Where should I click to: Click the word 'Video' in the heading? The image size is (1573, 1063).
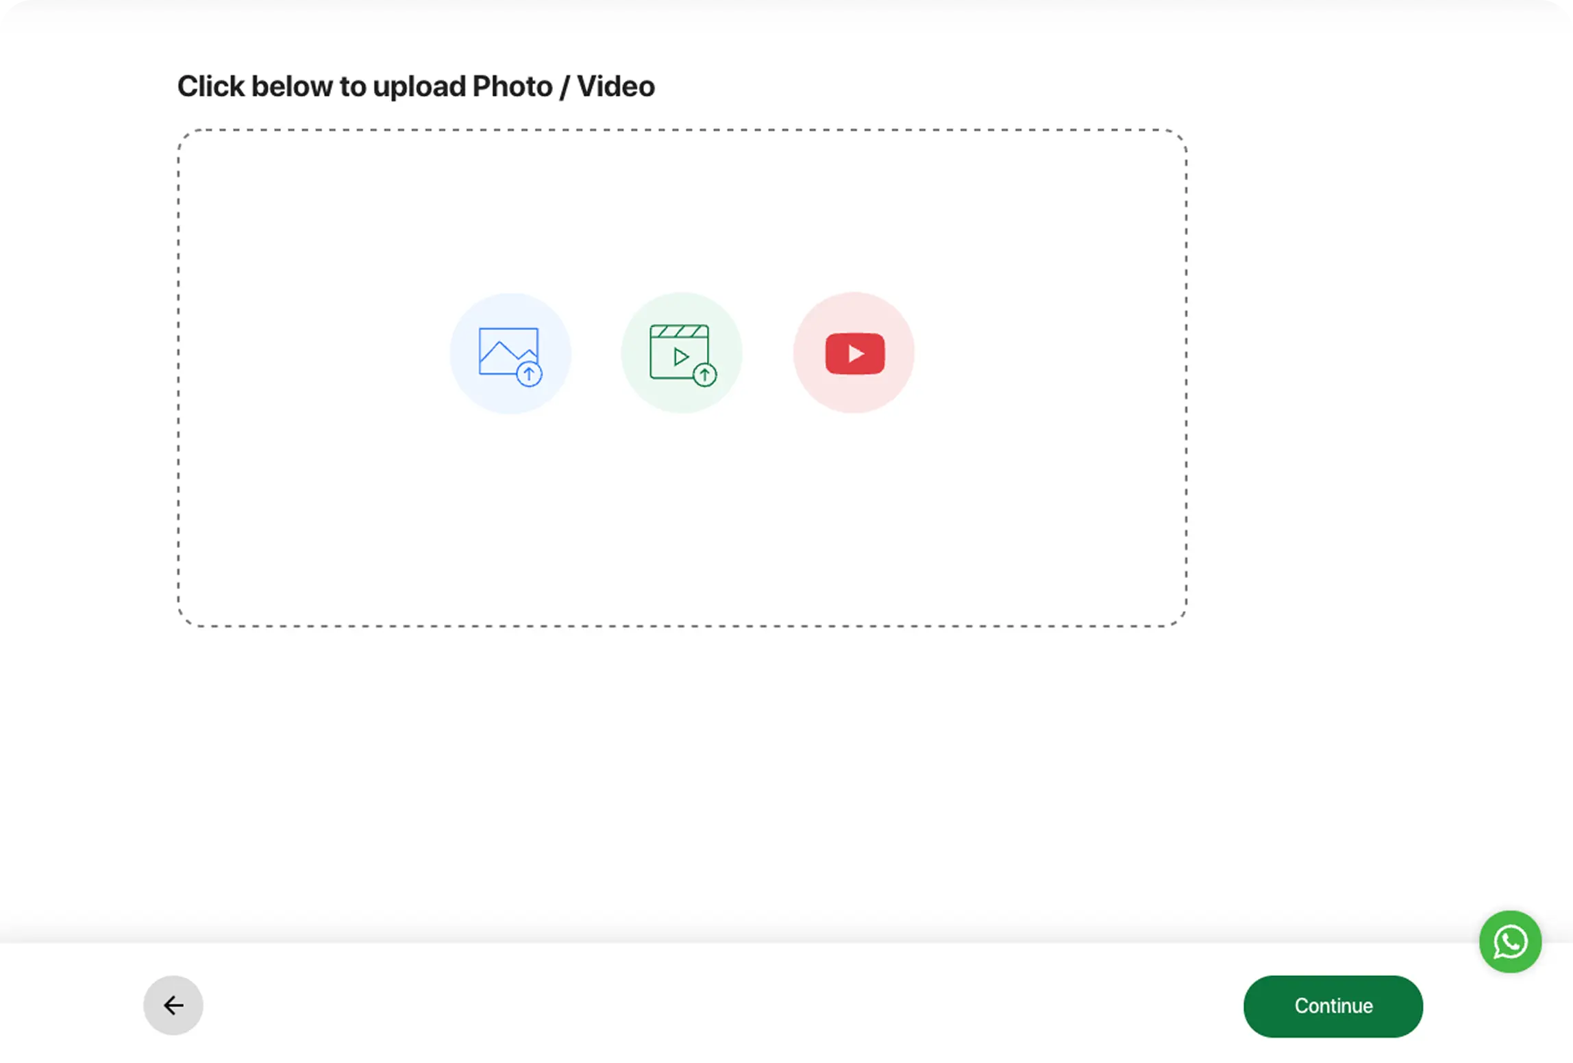615,87
